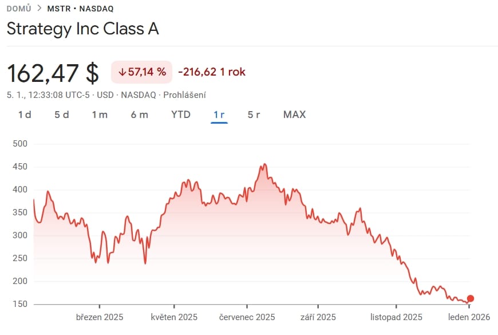The height and width of the screenshot is (335, 498).
Task: Select the 1 r range tab
Action: [x=219, y=115]
